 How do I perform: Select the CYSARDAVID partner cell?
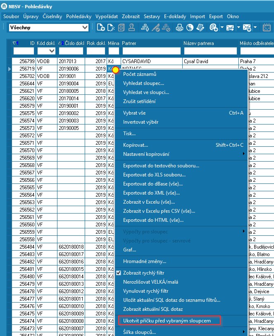point(152,61)
